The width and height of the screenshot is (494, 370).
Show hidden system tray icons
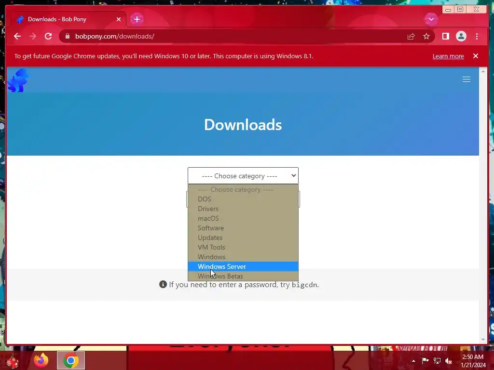pyautogui.click(x=413, y=361)
